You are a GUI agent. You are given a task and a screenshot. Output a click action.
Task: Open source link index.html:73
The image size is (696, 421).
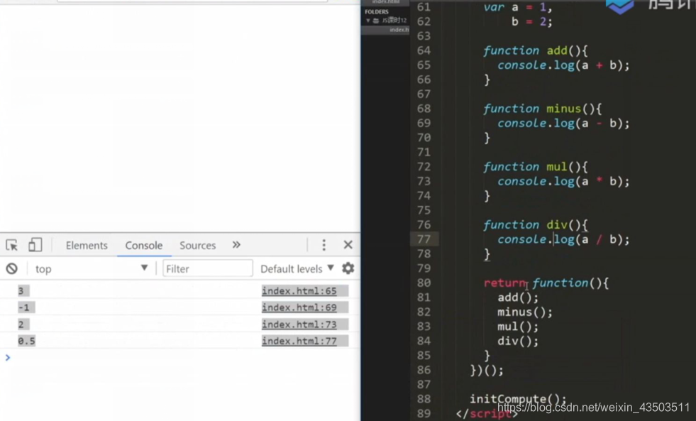tap(299, 324)
